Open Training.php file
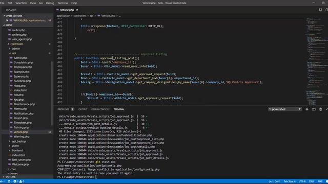Viewport: 328px width, 184px height. pos(21,127)
